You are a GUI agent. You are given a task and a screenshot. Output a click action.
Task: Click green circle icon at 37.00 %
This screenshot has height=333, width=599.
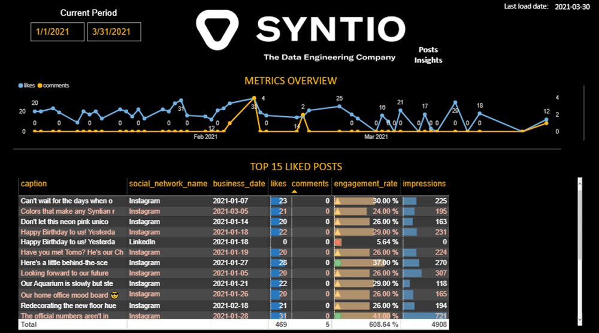point(338,263)
